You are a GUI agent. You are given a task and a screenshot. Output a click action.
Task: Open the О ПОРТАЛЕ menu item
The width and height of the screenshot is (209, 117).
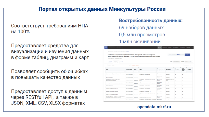[188, 47]
